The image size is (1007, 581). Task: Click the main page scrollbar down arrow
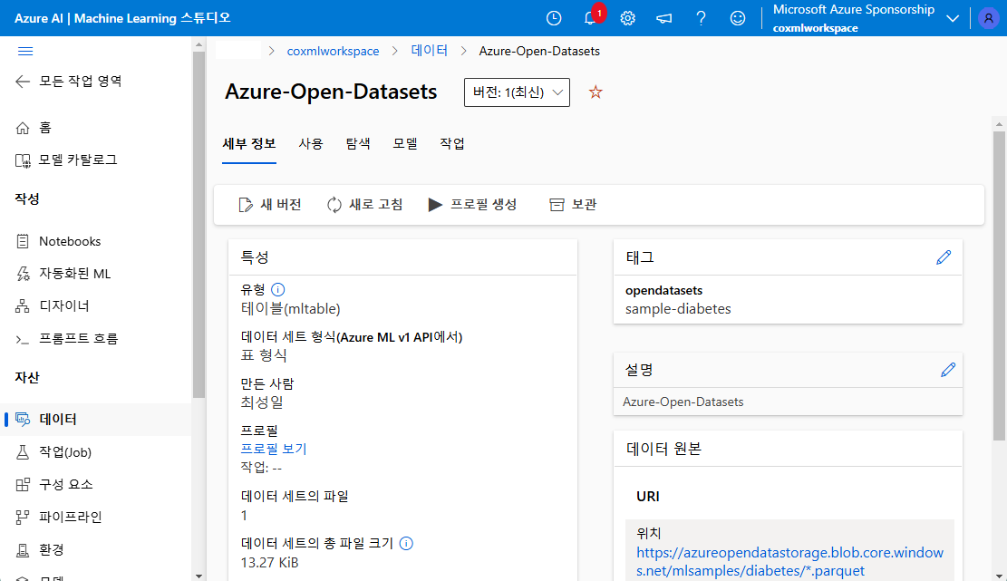tap(999, 576)
